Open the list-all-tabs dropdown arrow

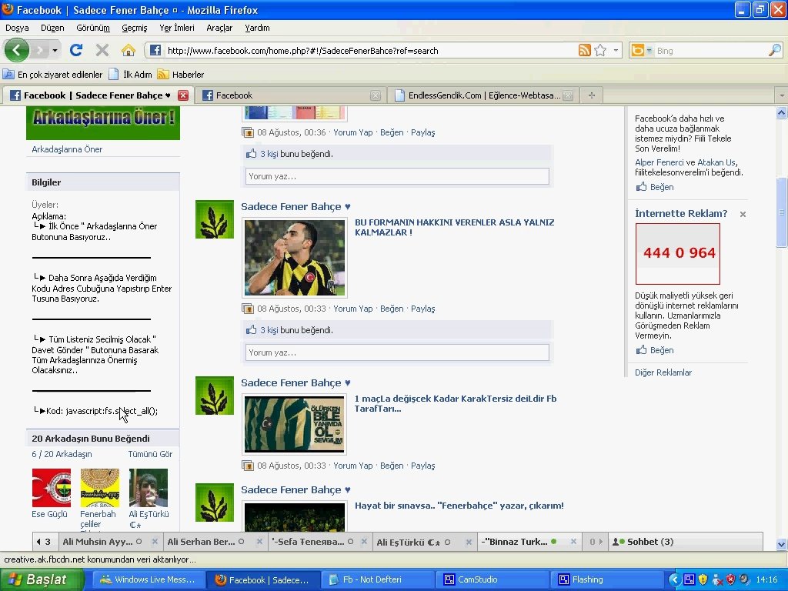[782, 95]
